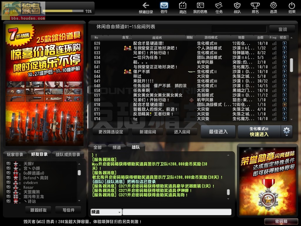Sort room list by 游戏模式 column
This screenshot has height=226, width=301.
point(211,37)
